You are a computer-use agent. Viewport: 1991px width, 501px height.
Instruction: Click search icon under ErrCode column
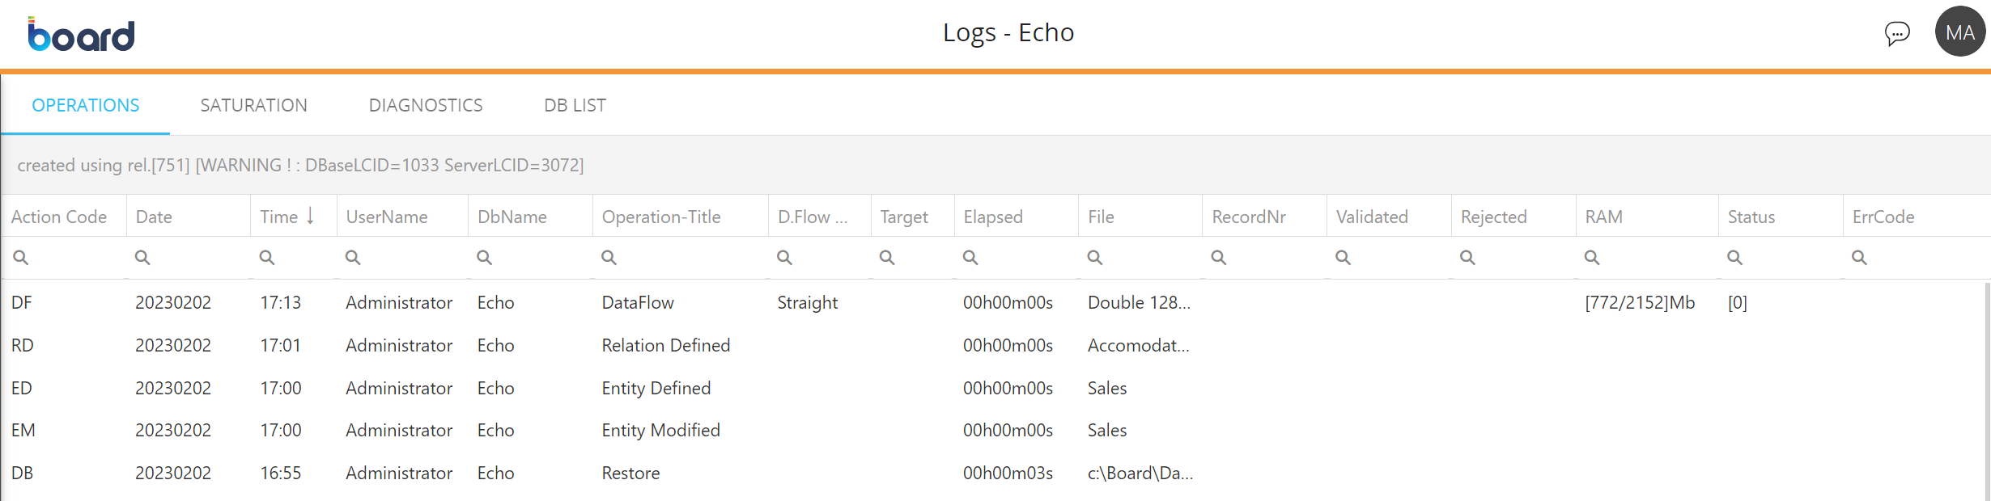click(1859, 258)
